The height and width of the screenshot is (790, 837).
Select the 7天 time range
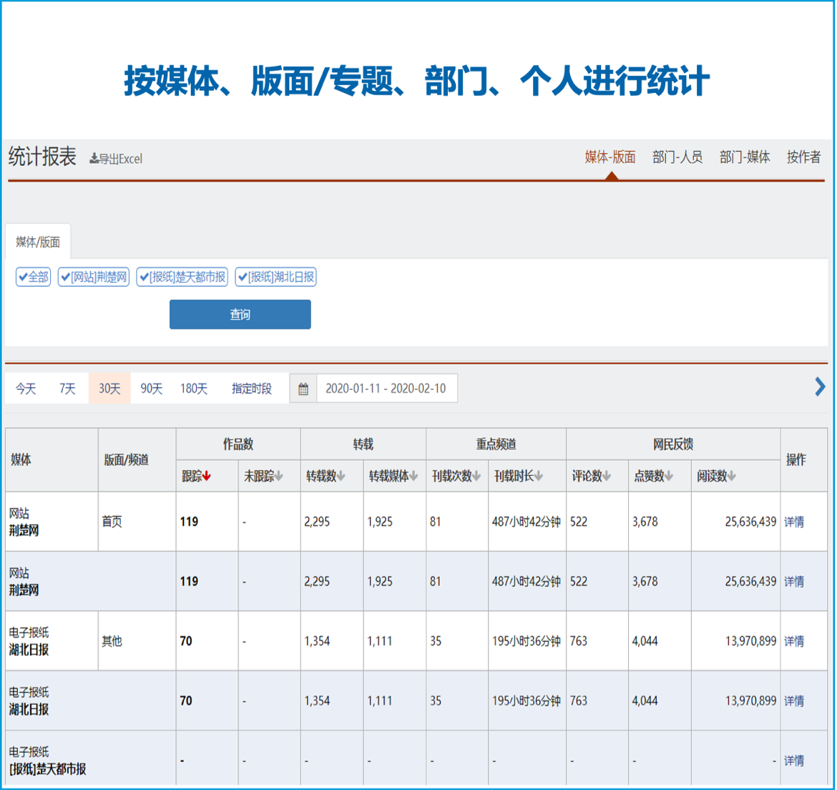click(67, 389)
